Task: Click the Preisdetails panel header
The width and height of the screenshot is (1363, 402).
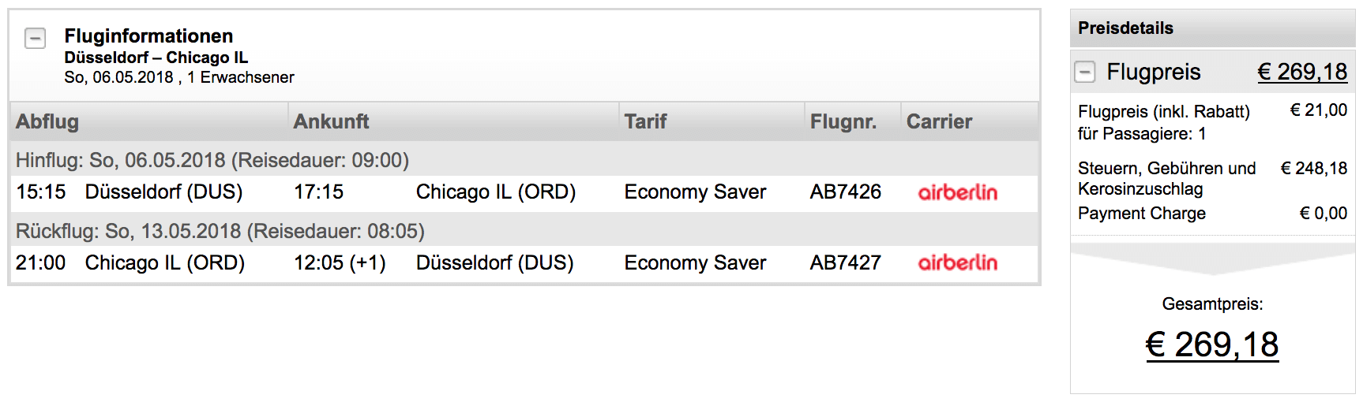Action: point(1125,28)
